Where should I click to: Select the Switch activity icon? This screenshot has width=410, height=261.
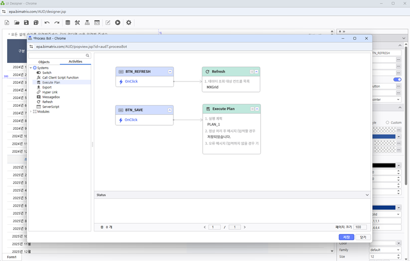click(x=39, y=73)
